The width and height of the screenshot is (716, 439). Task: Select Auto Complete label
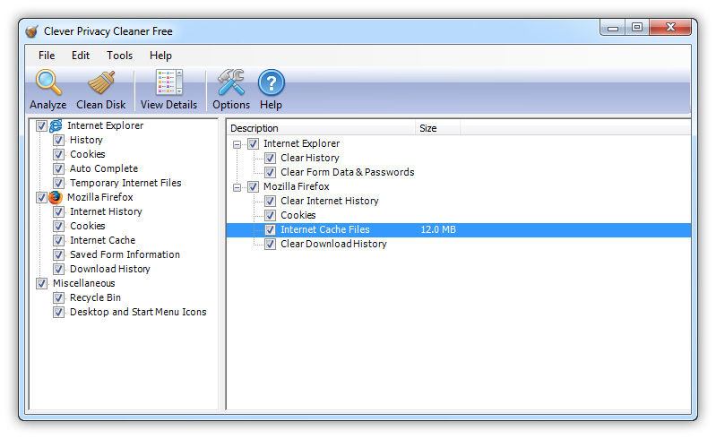104,168
